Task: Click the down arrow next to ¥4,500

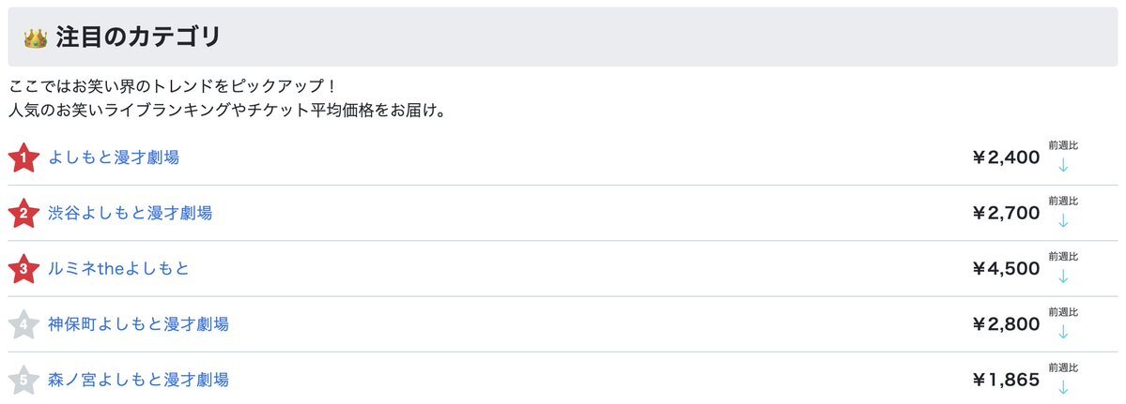Action: 1063,277
